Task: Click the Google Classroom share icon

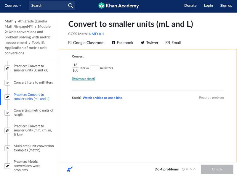Action: (70, 43)
